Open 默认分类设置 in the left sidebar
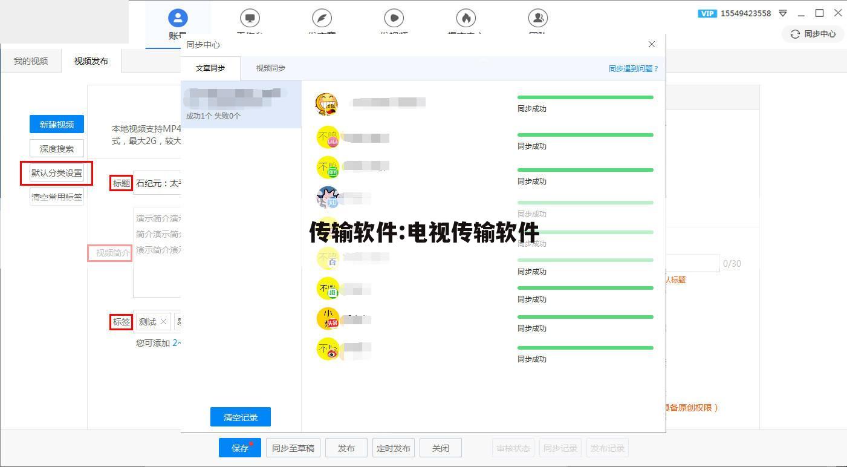Viewport: 847px width, 467px height. point(57,173)
